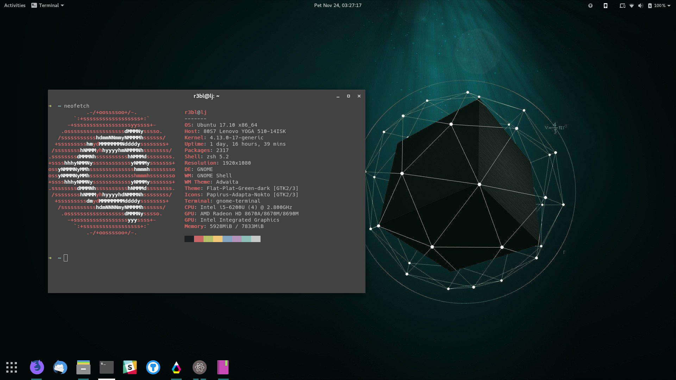Expand the Terminal app menu

(x=48, y=5)
